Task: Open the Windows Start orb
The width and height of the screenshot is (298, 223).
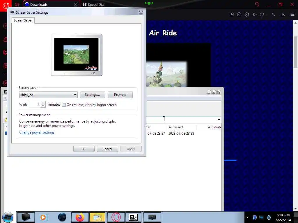Action: click(x=8, y=217)
